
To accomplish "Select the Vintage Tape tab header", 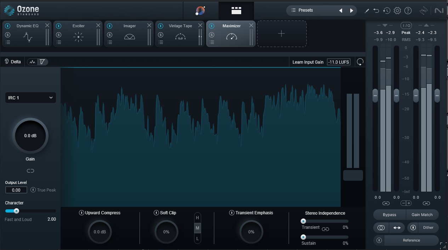I will click(x=180, y=26).
